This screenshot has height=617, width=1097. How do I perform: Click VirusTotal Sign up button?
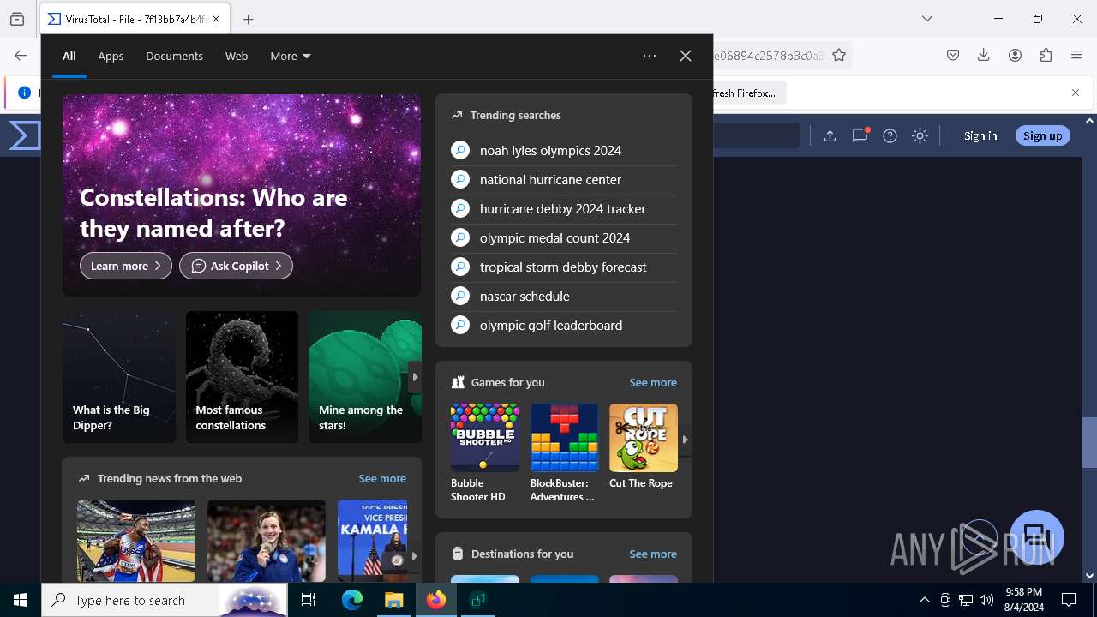point(1043,135)
